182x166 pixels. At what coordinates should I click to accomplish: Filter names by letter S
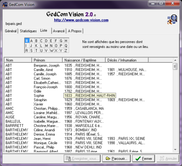(x=31, y=50)
